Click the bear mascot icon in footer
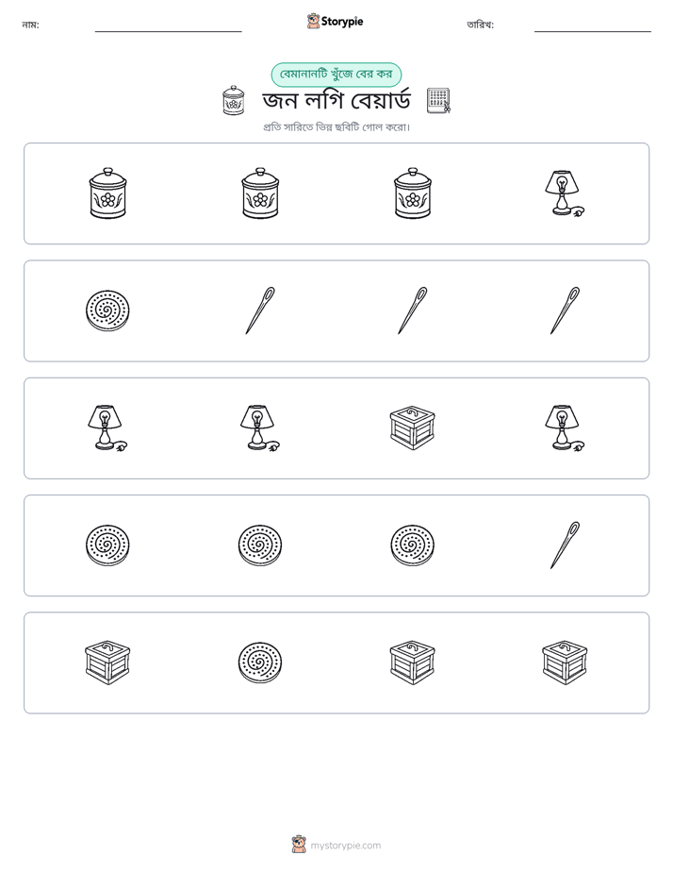This screenshot has width=673, height=872. tap(299, 845)
